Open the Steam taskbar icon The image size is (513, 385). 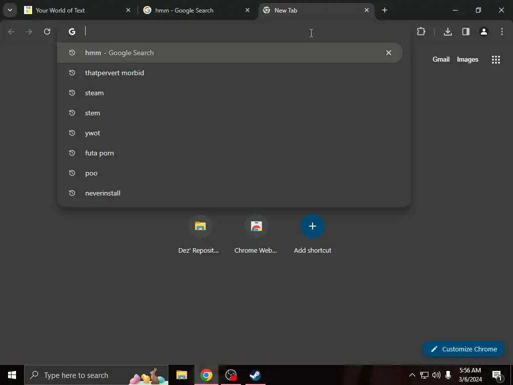(x=255, y=375)
